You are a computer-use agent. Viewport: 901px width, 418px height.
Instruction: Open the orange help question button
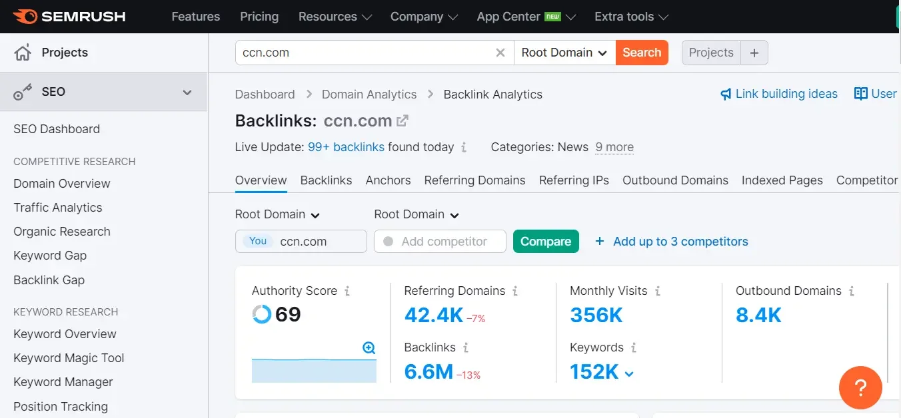[x=860, y=387]
